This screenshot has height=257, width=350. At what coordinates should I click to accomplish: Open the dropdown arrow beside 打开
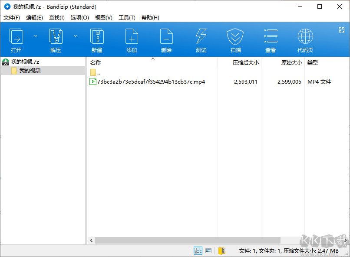pyautogui.click(x=36, y=36)
